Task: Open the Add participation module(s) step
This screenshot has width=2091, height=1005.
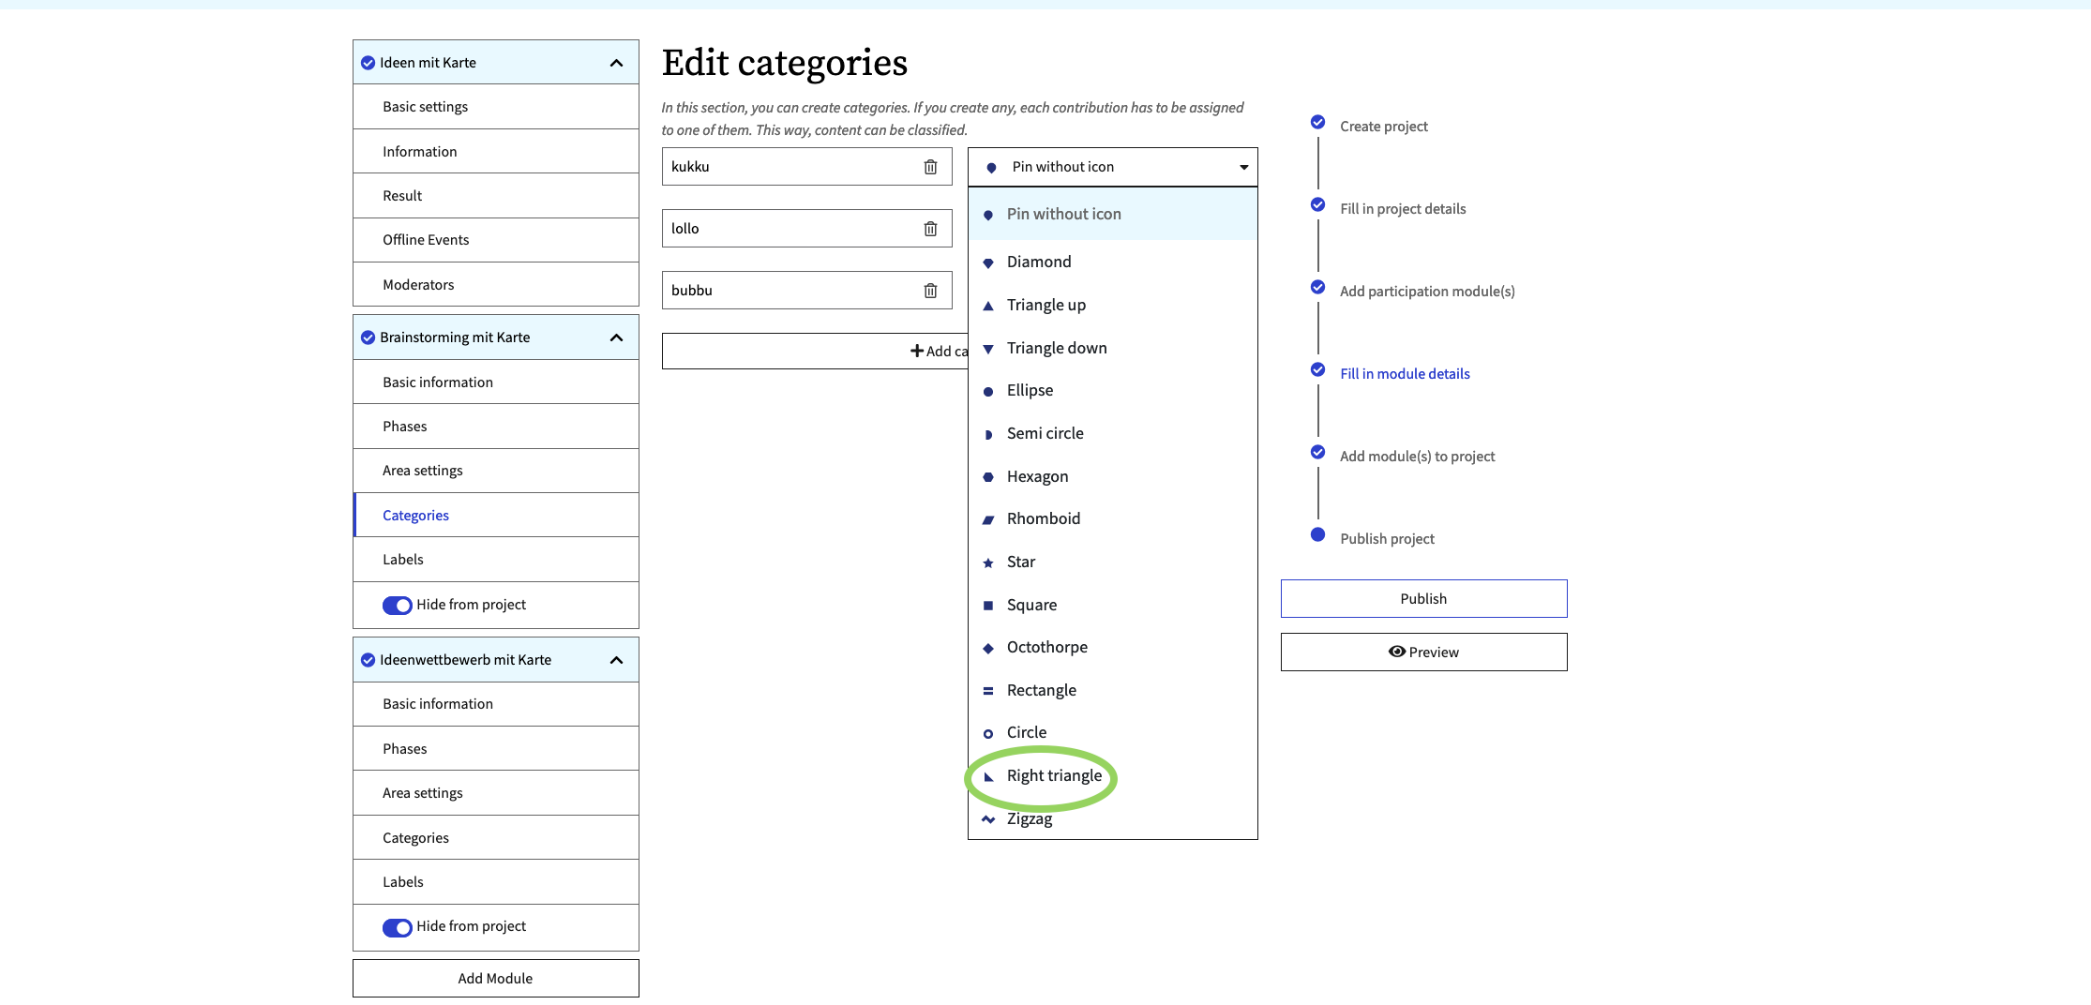Action: [x=1427, y=291]
